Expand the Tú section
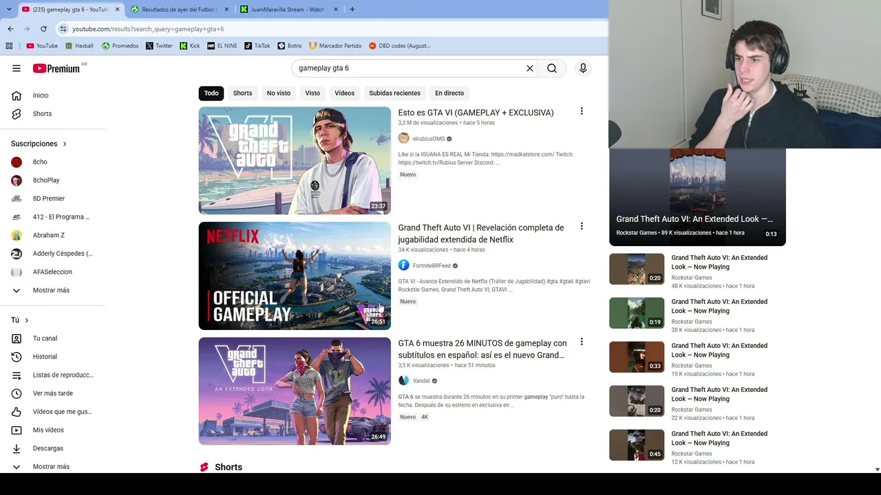 pos(20,320)
